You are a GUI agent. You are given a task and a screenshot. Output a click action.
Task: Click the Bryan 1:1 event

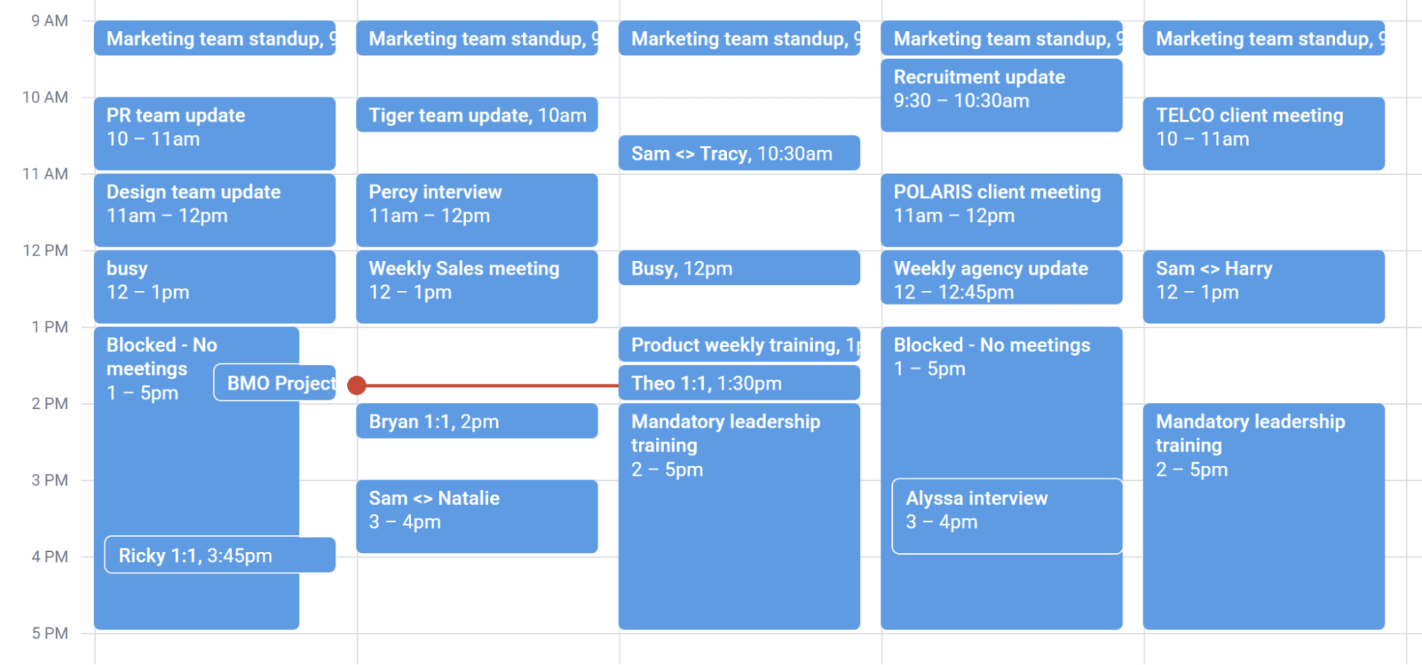tap(477, 420)
